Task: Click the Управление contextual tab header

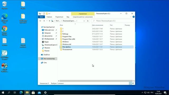Action: 83,14
